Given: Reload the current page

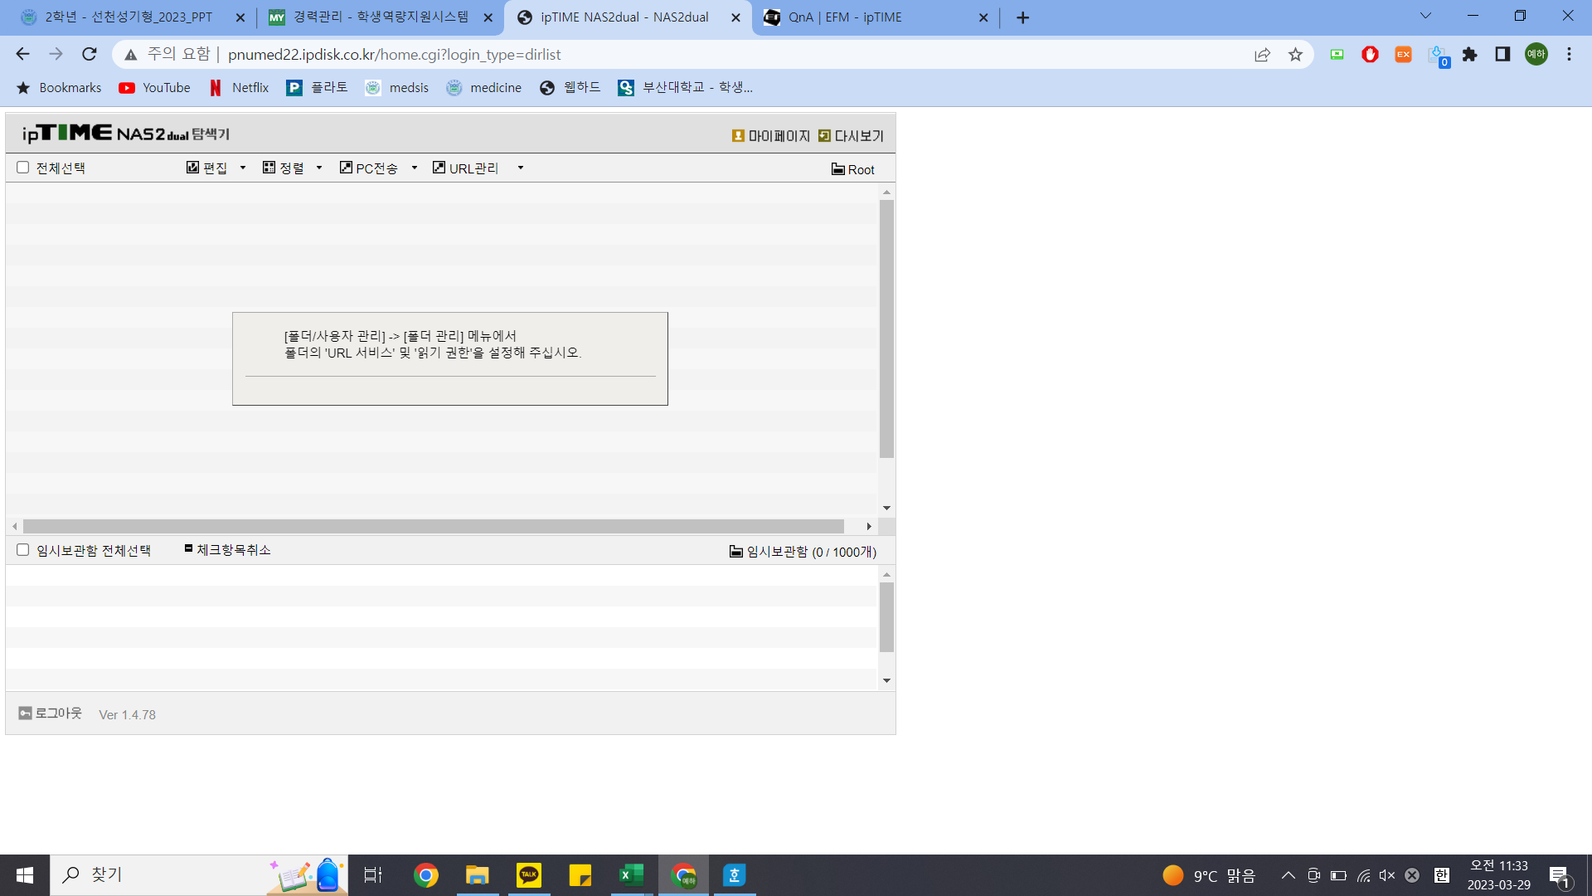Looking at the screenshot, I should 90,54.
